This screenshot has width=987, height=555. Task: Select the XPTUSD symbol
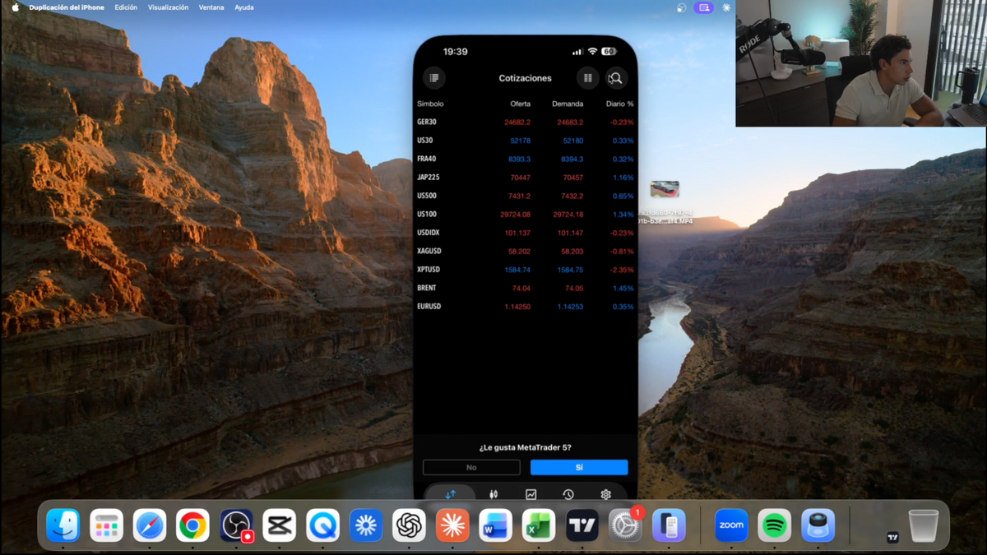(x=429, y=270)
